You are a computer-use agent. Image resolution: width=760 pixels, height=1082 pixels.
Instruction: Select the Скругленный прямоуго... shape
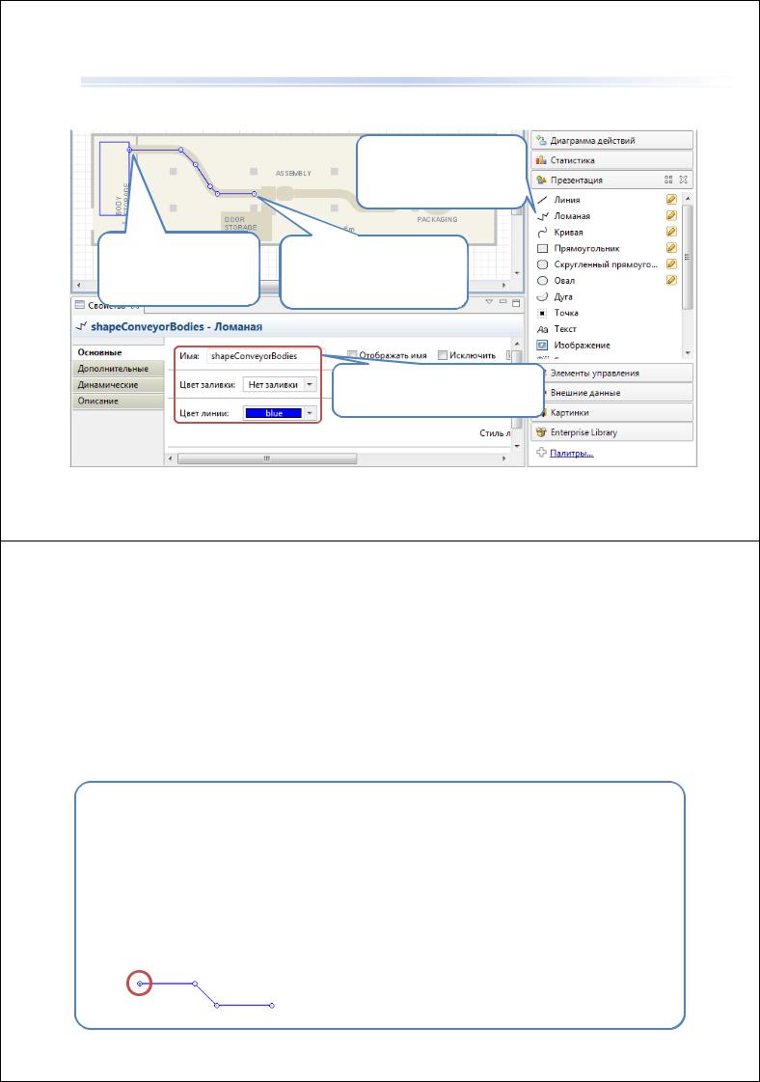[x=597, y=264]
